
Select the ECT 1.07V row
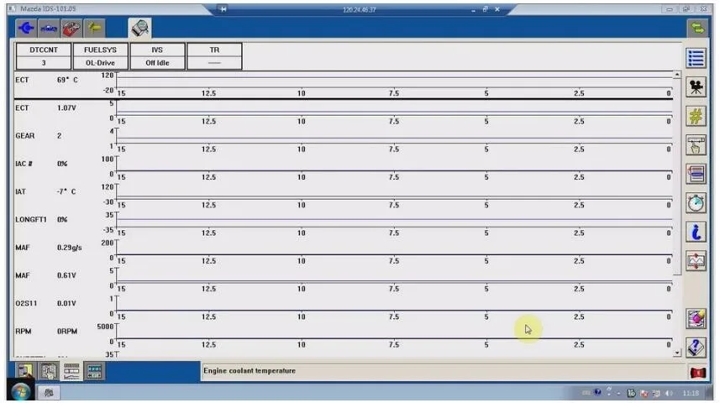click(344, 113)
